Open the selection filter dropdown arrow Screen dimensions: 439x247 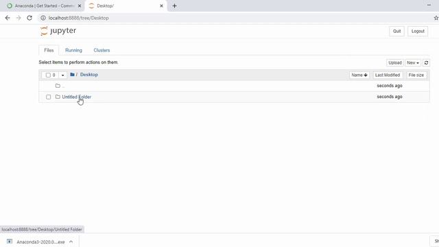pos(62,75)
